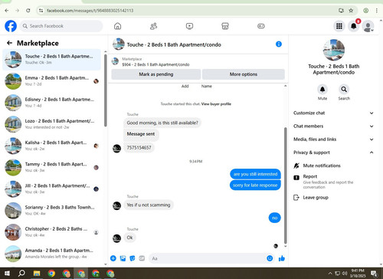
Task: Open the clock and date in taskbar
Action: (358, 273)
